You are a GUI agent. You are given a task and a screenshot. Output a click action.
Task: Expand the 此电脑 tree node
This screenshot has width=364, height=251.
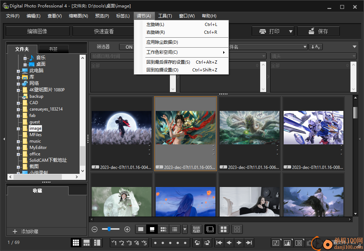(18, 71)
